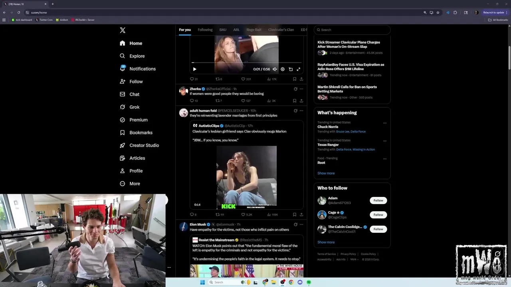Open three-dot menu on adult human foid's post
The width and height of the screenshot is (511, 287).
[x=301, y=111]
